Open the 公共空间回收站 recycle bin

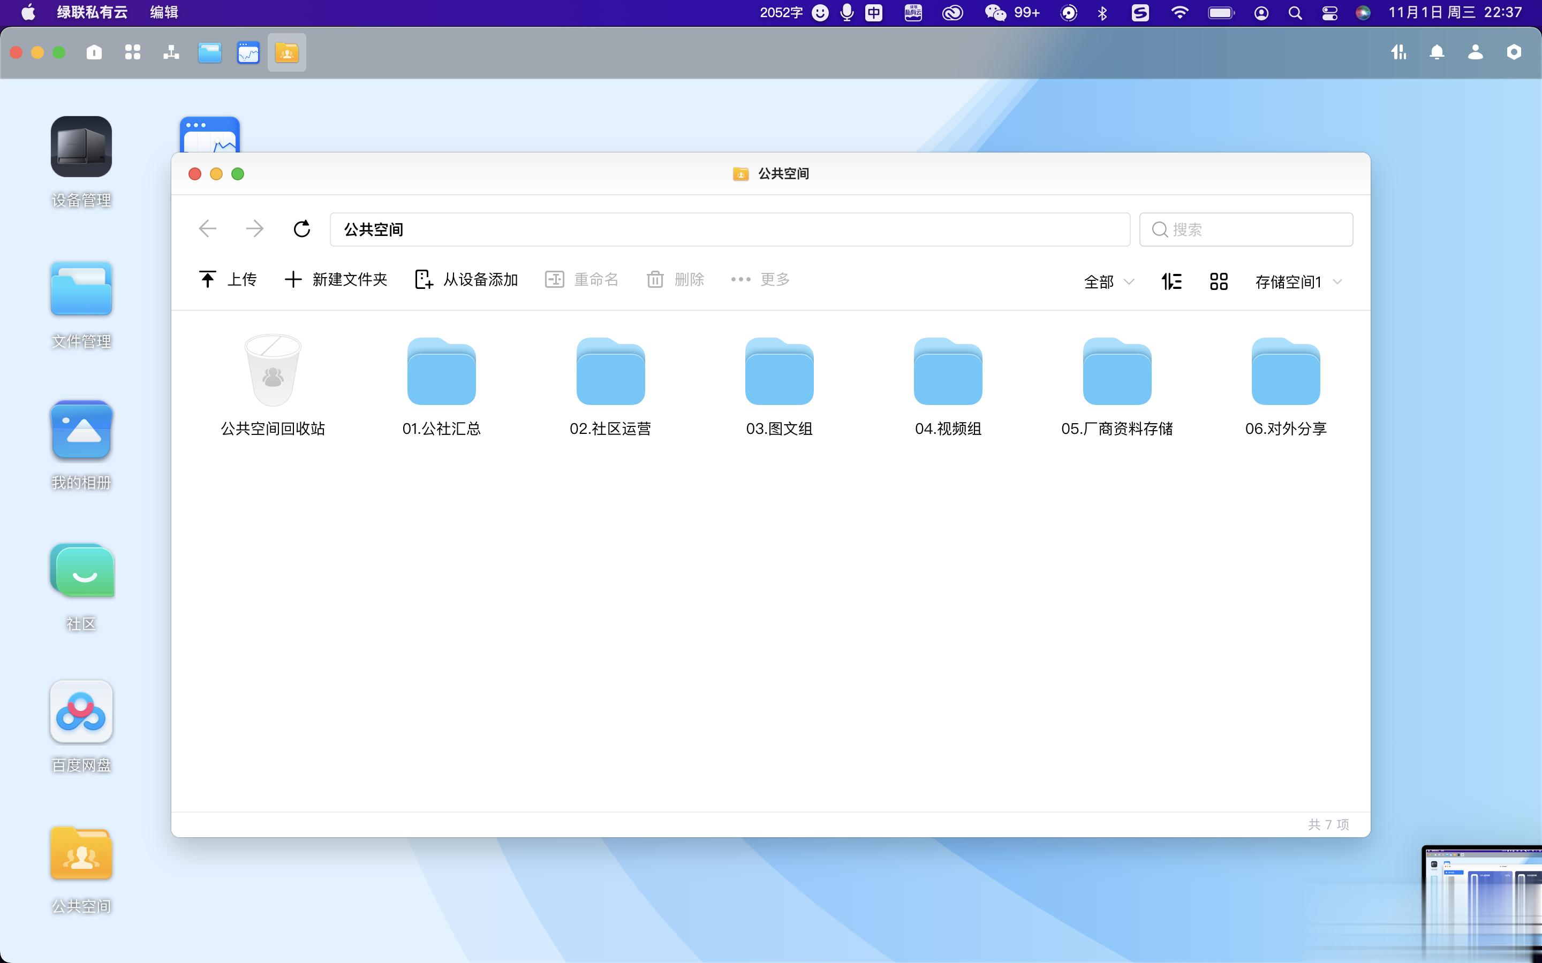pyautogui.click(x=273, y=385)
